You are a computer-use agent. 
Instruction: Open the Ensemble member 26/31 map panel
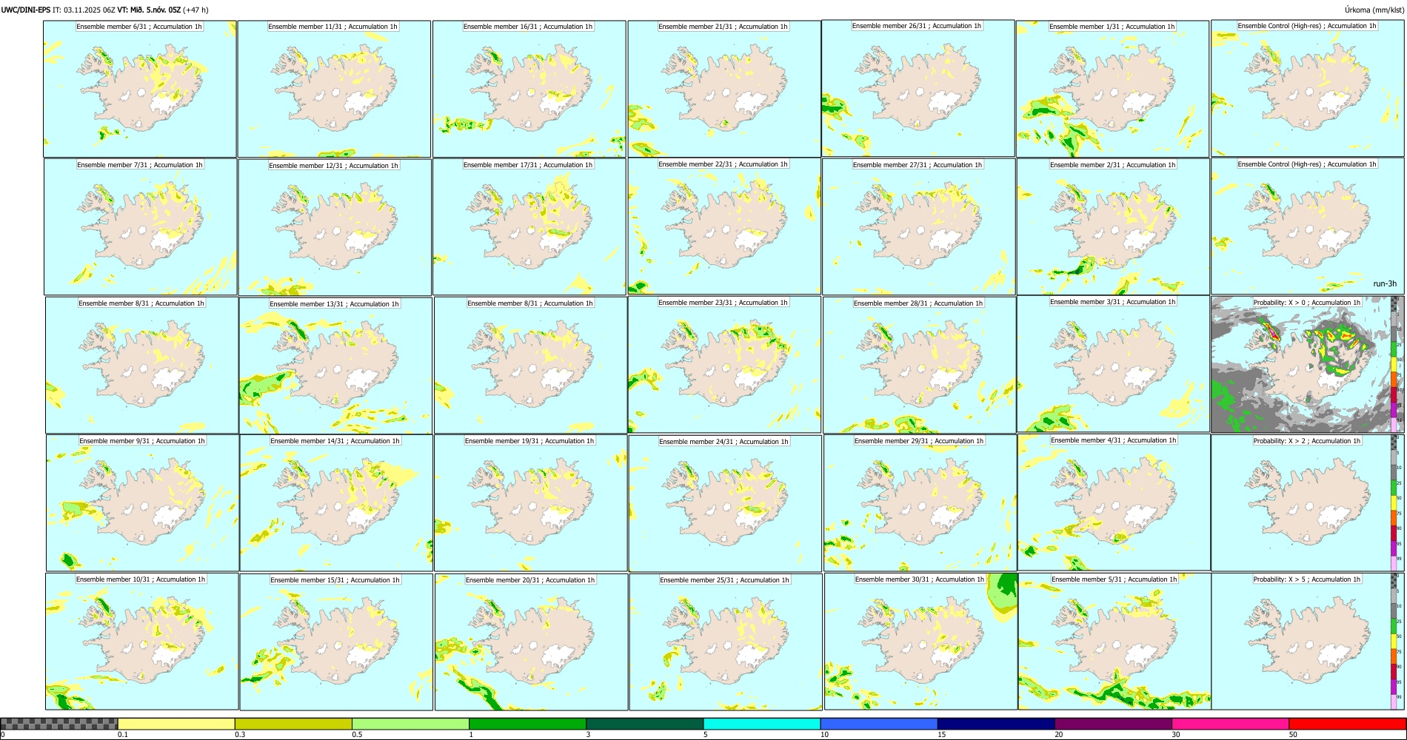click(918, 88)
